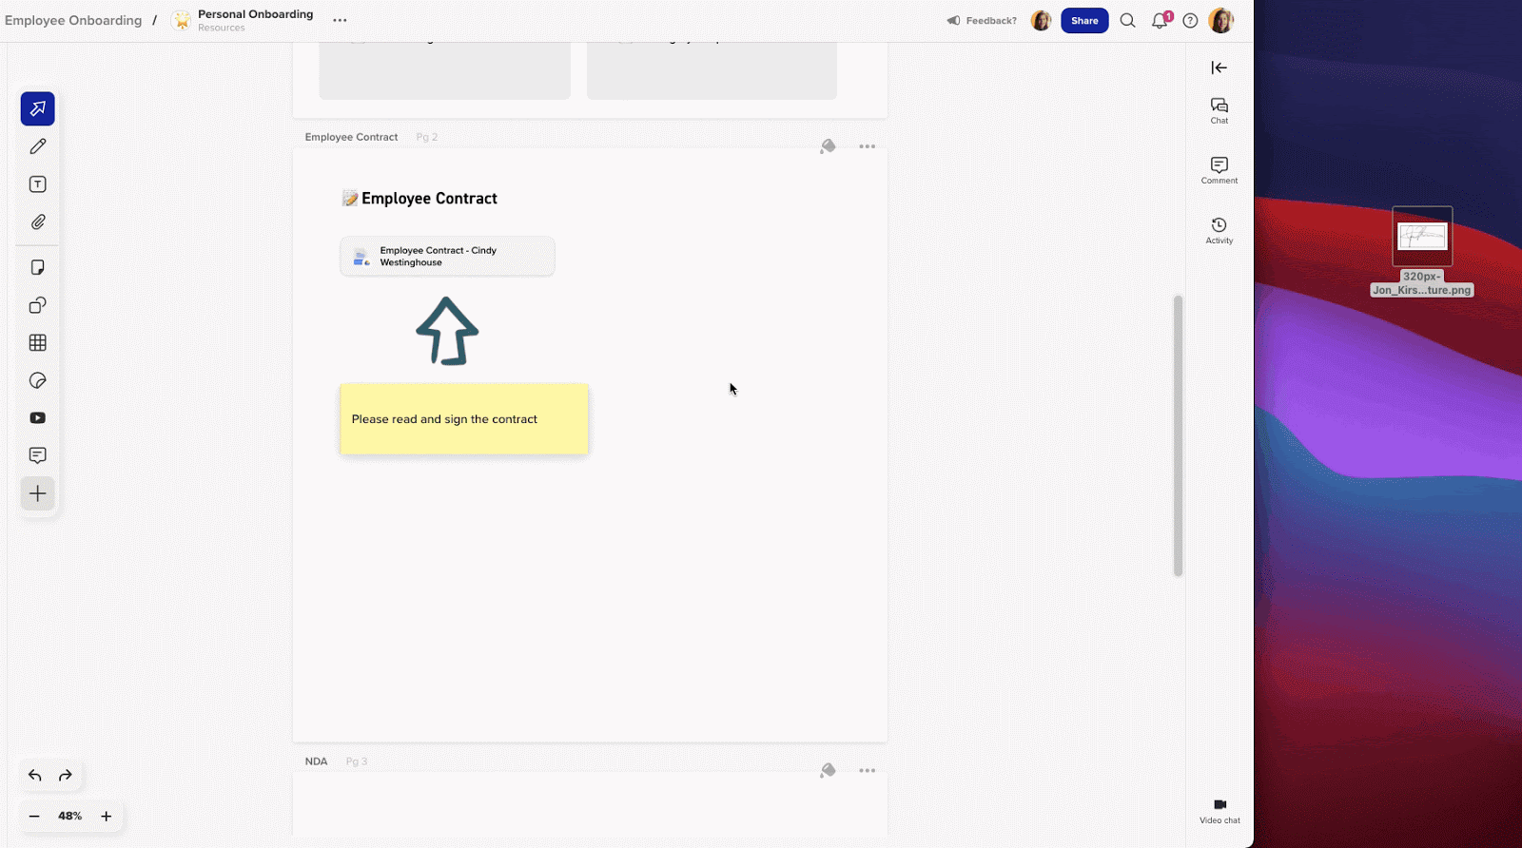1522x848 pixels.
Task: Zoom in with the plus button
Action: pos(107,816)
